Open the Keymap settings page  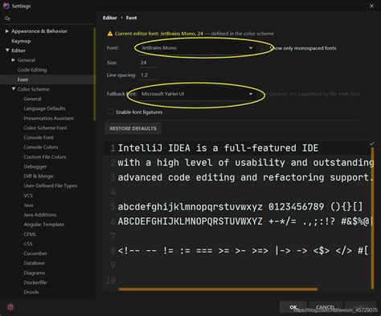coord(21,41)
